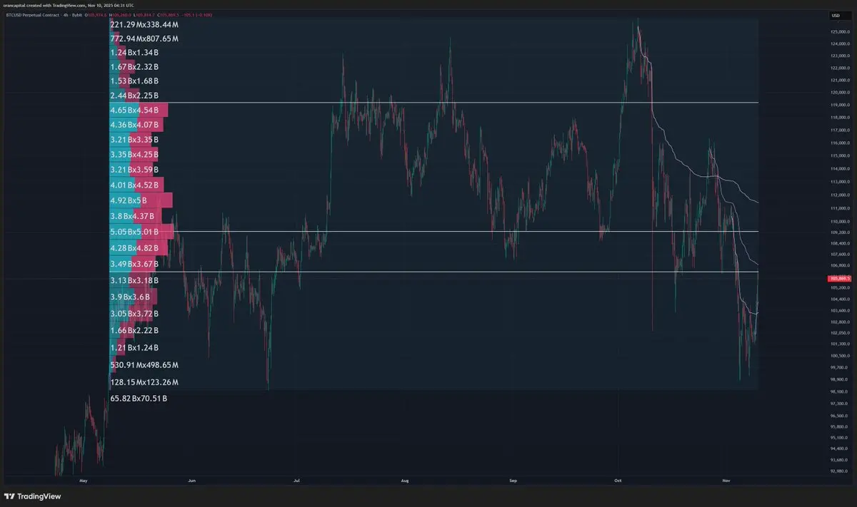Select the 1.67 Bx2.32 B volume row
This screenshot has height=507, width=857.
pos(135,67)
